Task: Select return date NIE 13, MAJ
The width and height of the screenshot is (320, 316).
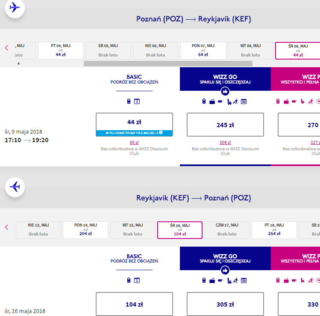Action: tap(38, 230)
